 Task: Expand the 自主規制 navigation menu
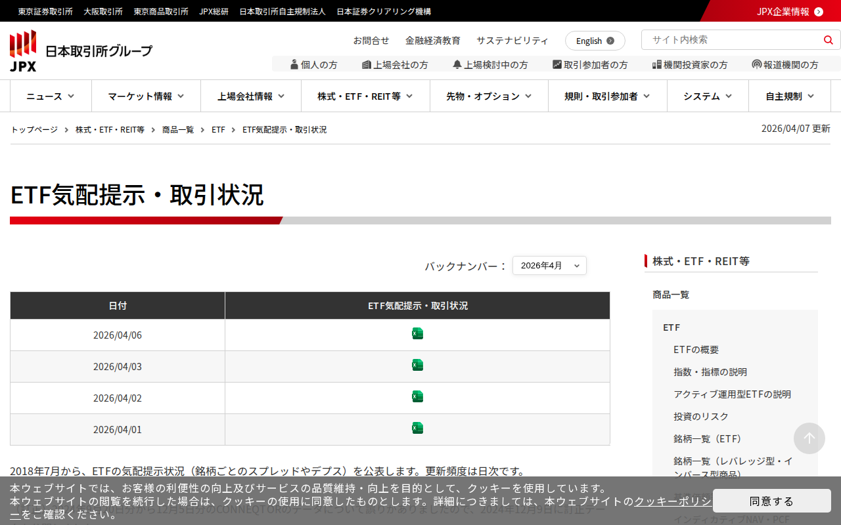pos(790,96)
